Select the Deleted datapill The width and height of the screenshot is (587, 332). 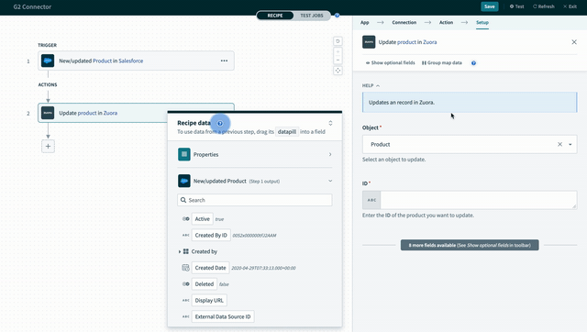click(x=204, y=284)
